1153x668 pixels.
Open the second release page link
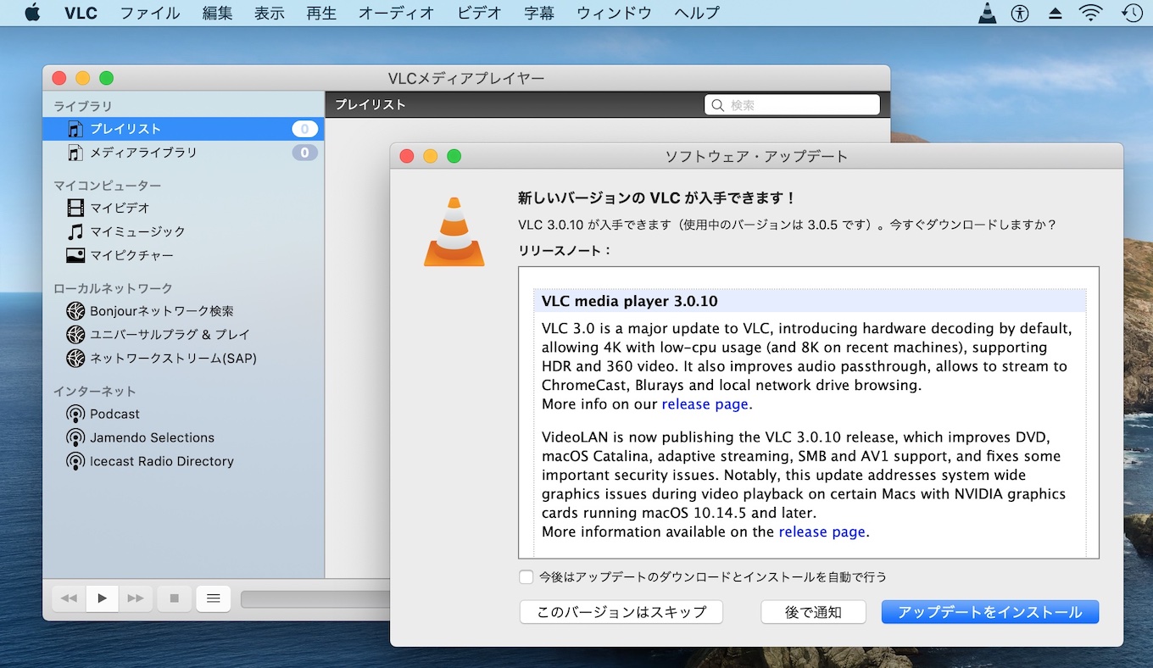tap(822, 532)
